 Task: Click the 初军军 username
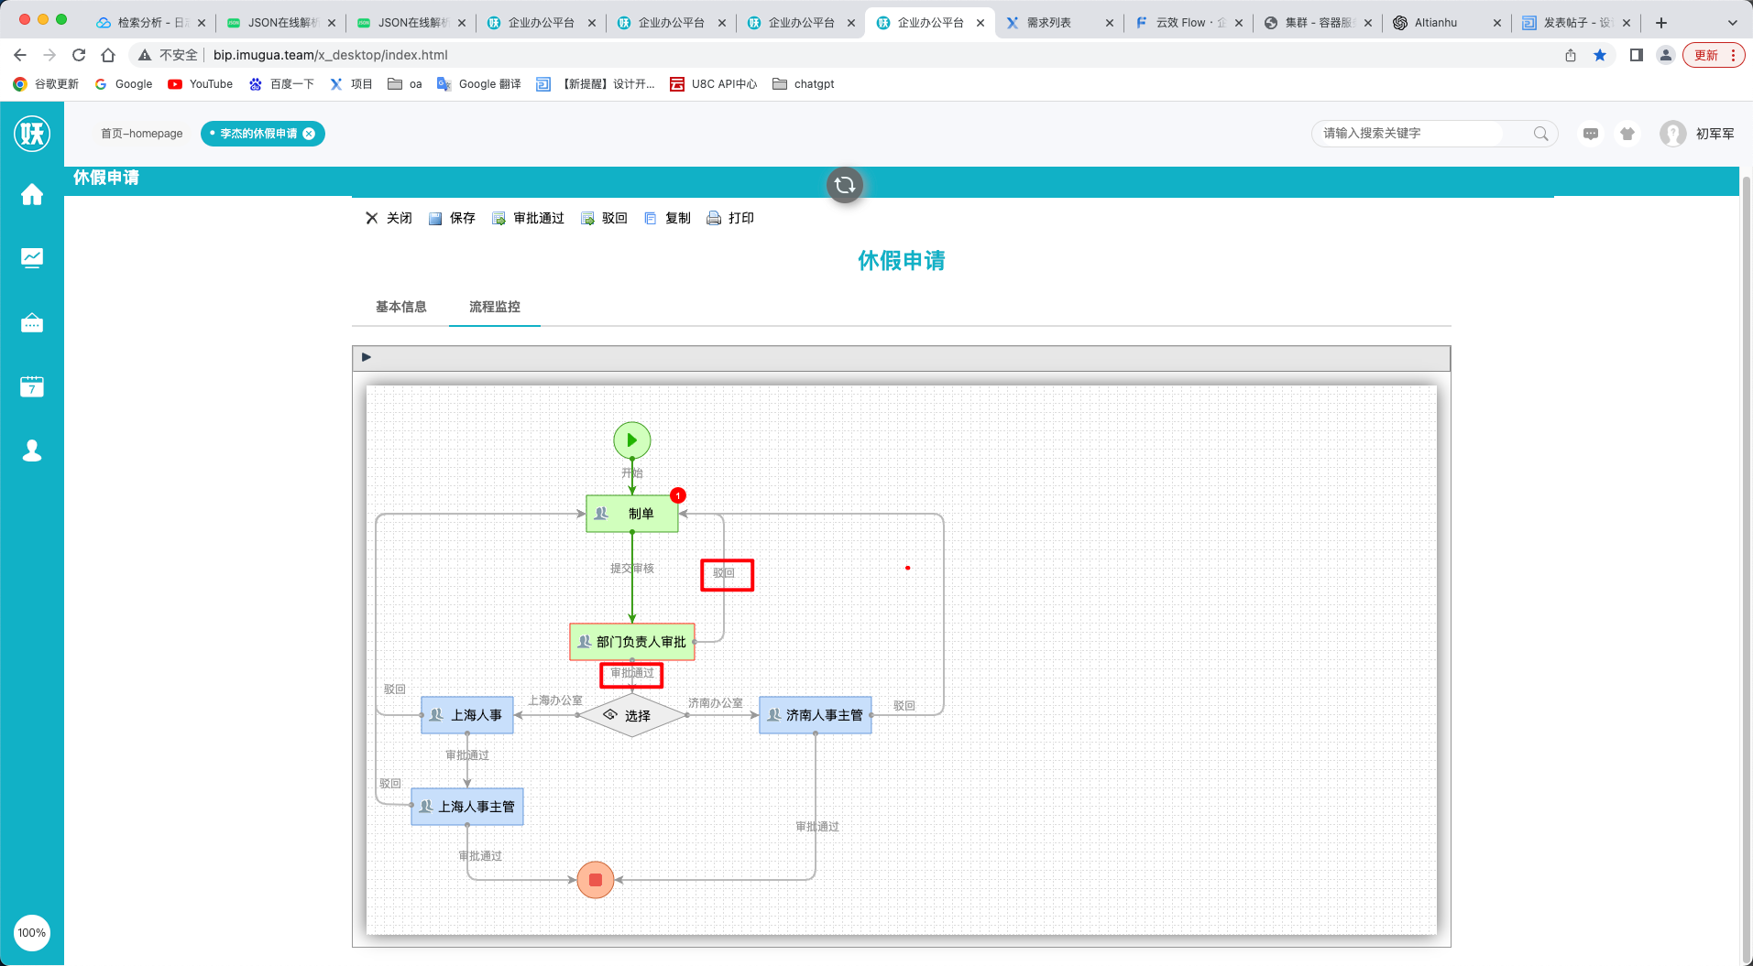click(1715, 134)
